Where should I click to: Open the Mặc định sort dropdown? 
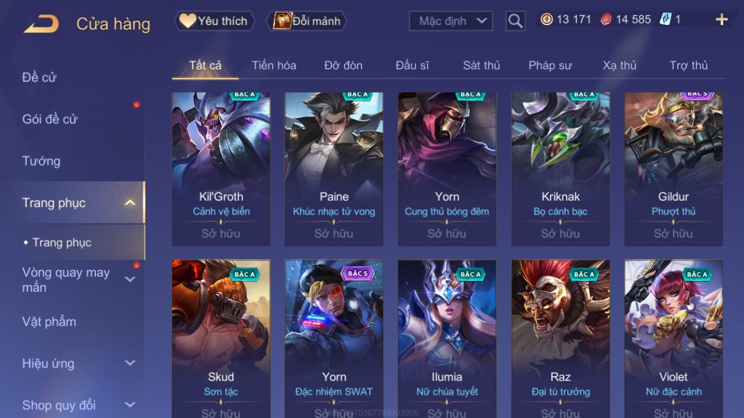click(x=451, y=21)
